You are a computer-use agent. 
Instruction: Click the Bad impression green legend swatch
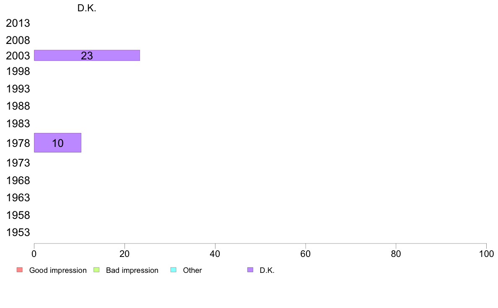96,270
